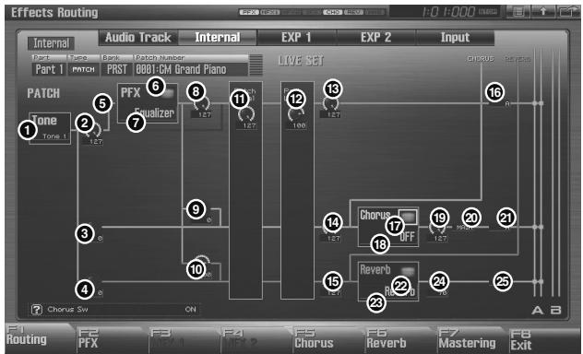
Task: Select the Reverb type field in Reverb box
Action: (x=399, y=291)
